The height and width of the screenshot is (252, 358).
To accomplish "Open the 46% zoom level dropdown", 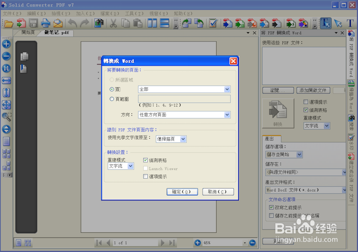I will (244, 243).
